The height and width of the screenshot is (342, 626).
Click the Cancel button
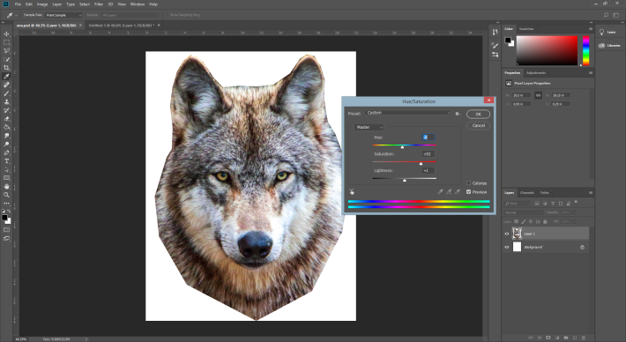coord(478,125)
